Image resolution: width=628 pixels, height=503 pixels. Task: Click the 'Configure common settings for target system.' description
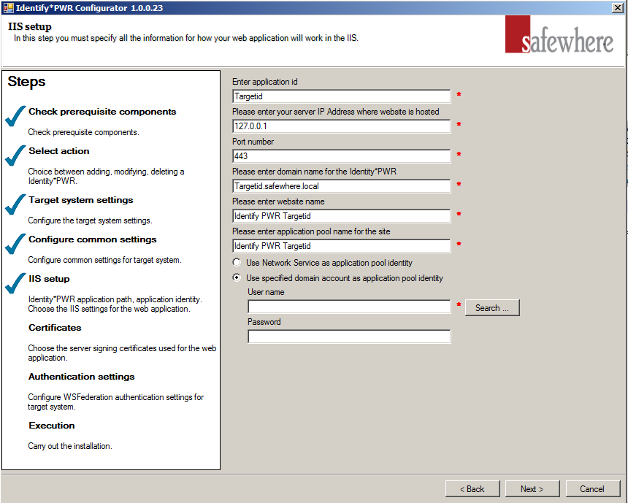(x=105, y=260)
